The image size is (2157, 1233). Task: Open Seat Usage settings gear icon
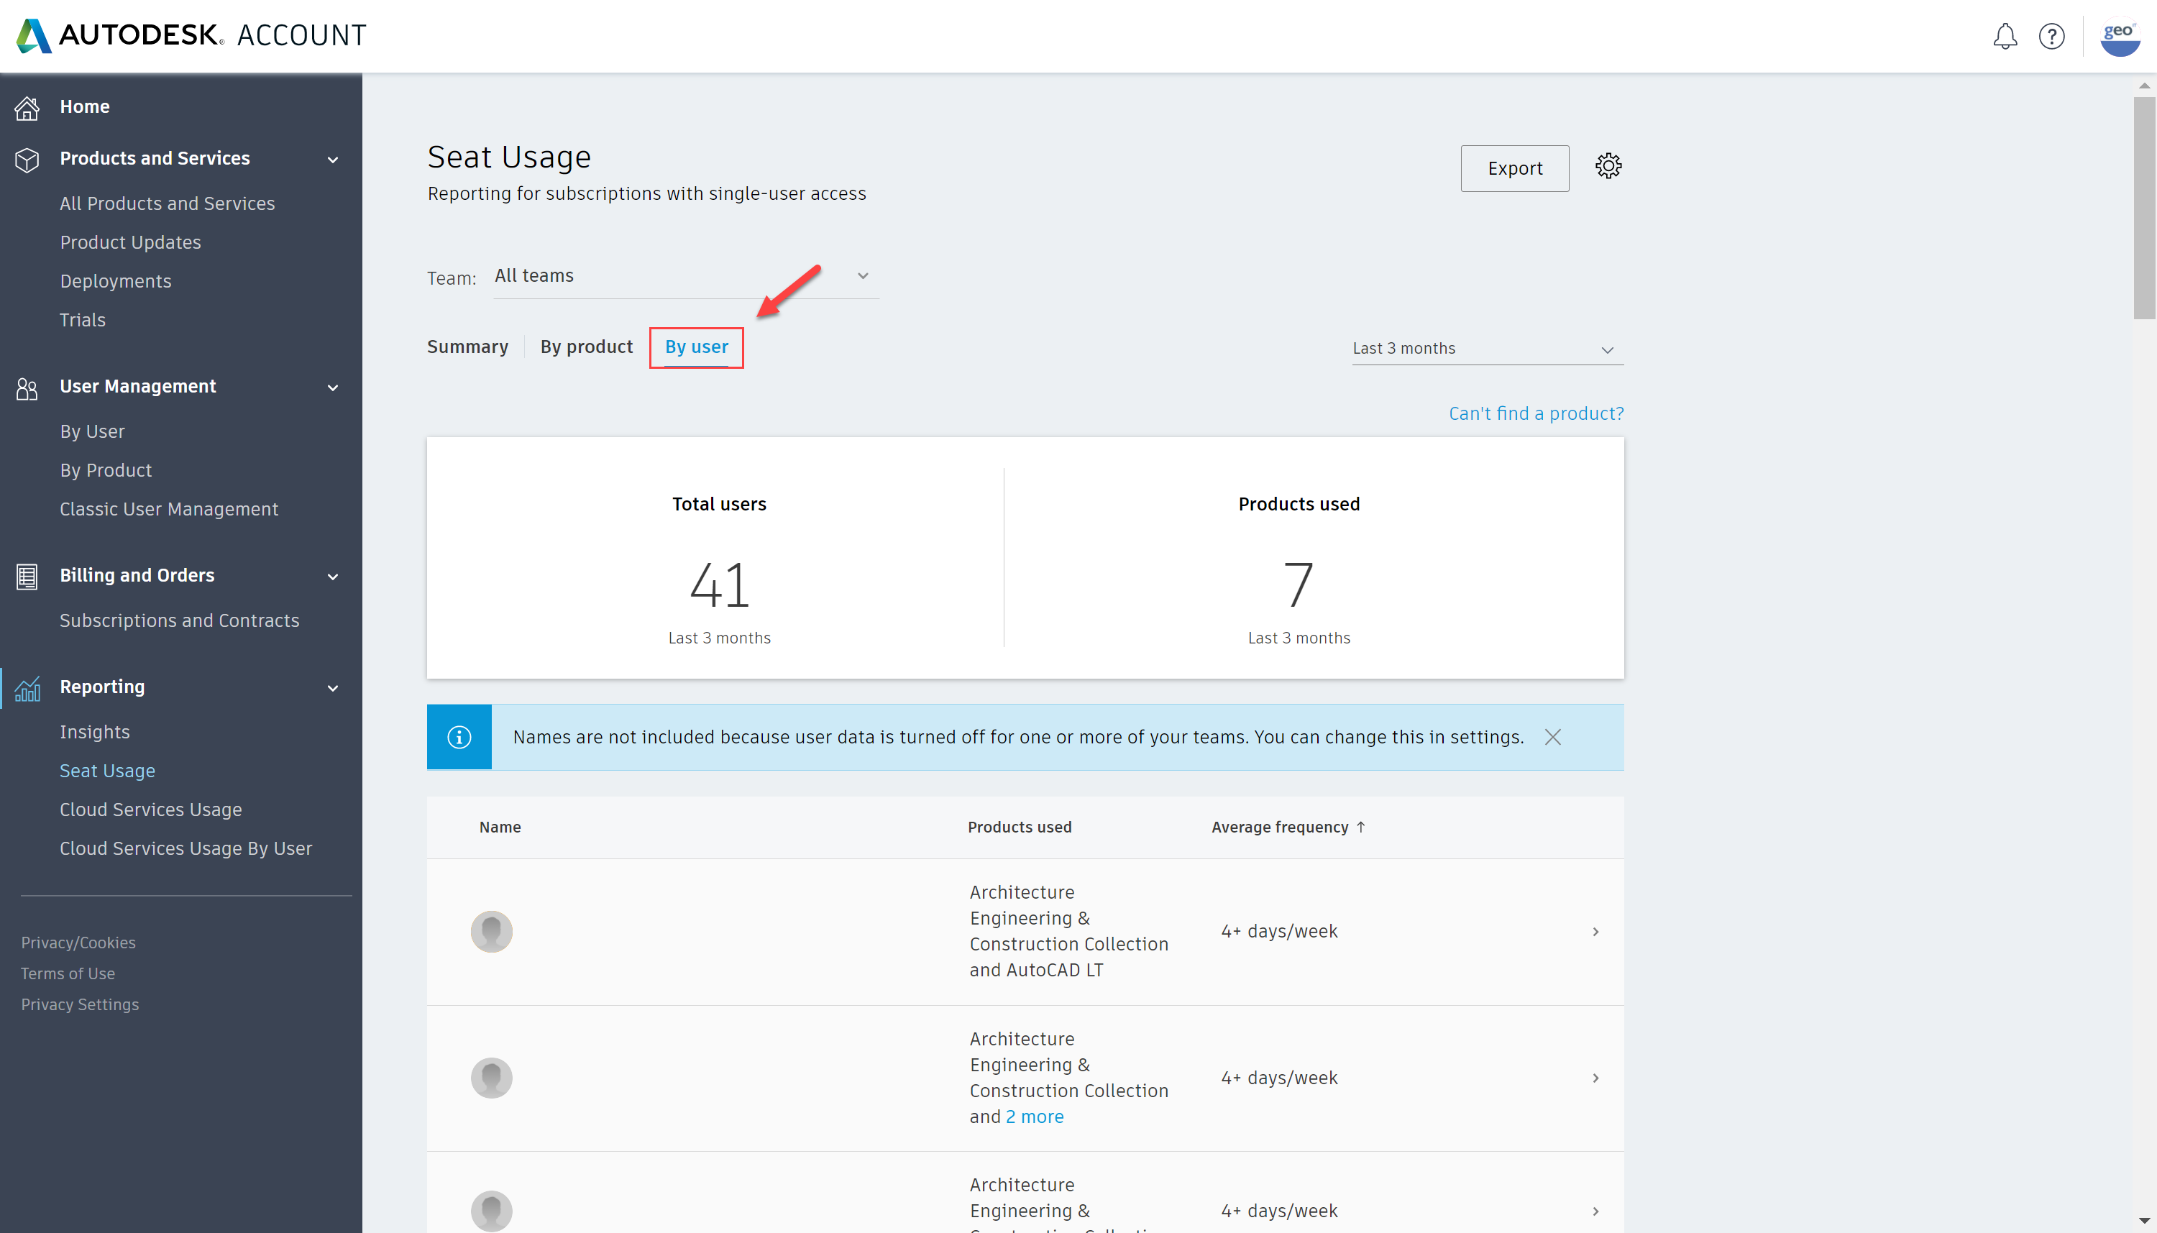click(x=1608, y=166)
